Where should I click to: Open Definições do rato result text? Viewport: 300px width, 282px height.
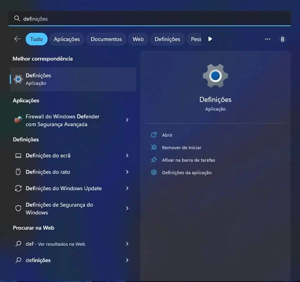tap(48, 172)
